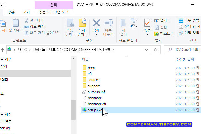Click the DVD drive search box
Image resolution: width=201 pixels, height=134 pixels.
point(183,50)
